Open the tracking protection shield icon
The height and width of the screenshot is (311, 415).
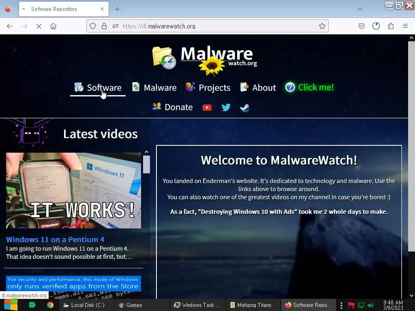[x=93, y=26]
